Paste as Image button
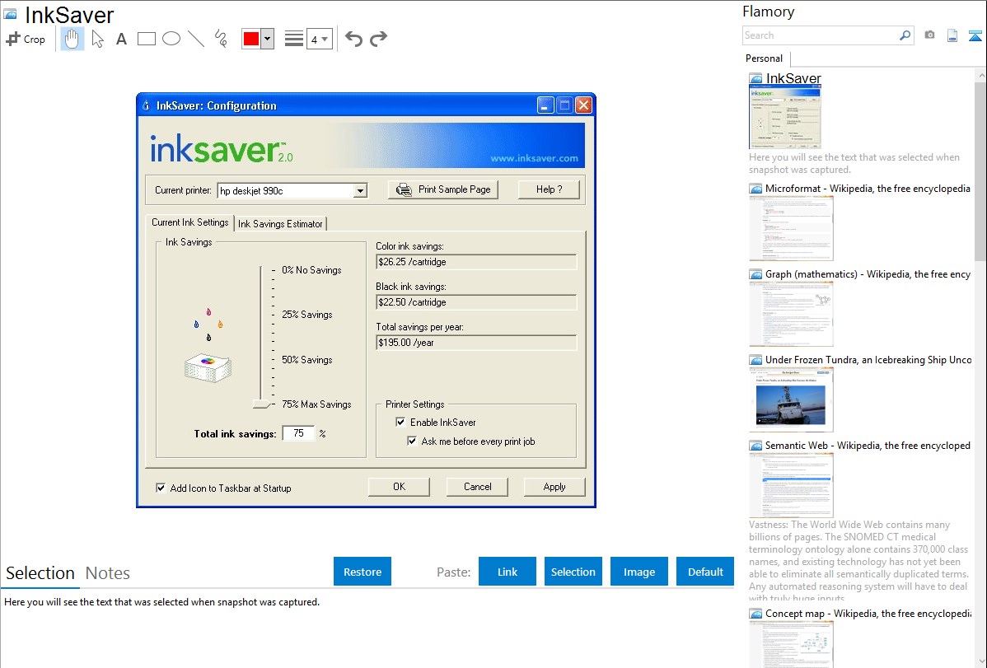The image size is (987, 668). pyautogui.click(x=639, y=572)
